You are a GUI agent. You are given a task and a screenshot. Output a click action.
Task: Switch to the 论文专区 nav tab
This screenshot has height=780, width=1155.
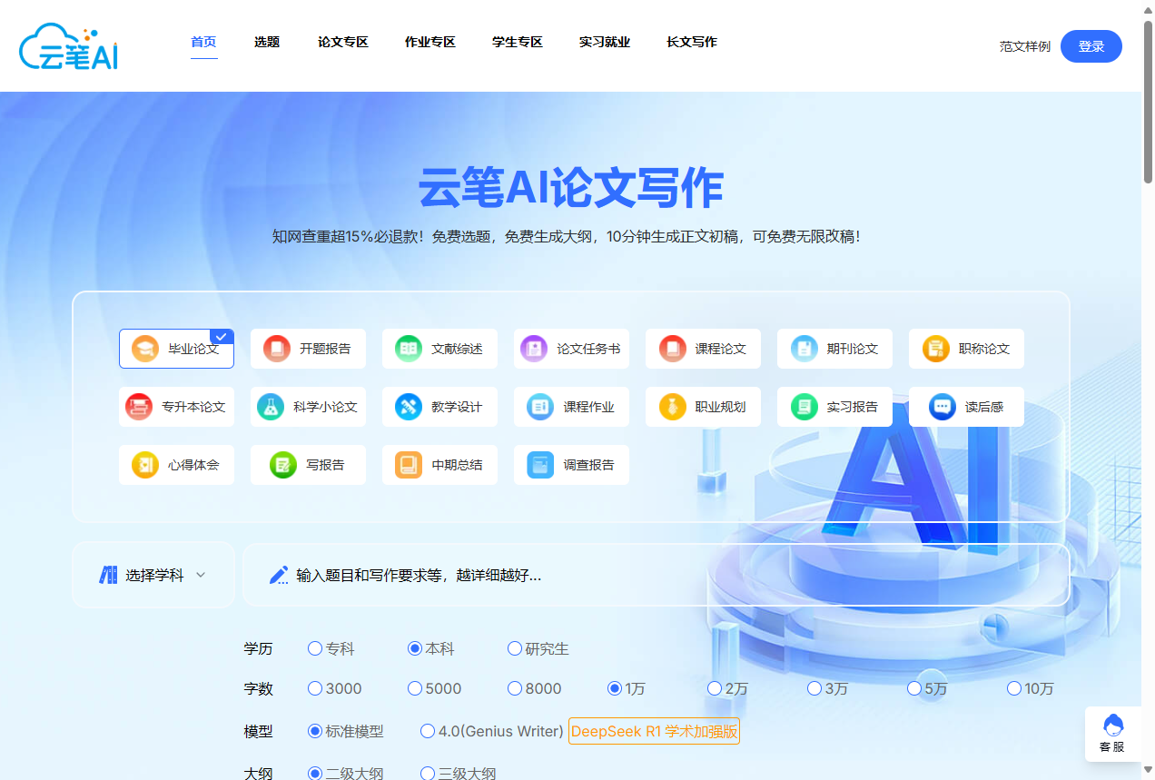click(342, 42)
